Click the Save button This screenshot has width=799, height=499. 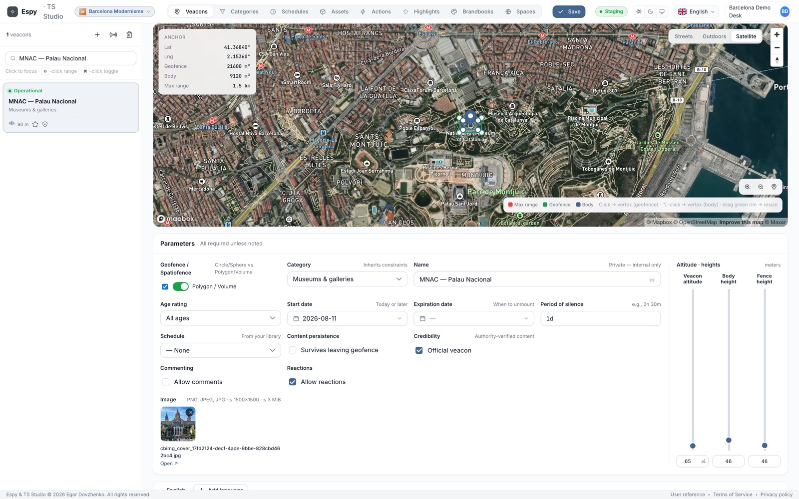pos(569,11)
